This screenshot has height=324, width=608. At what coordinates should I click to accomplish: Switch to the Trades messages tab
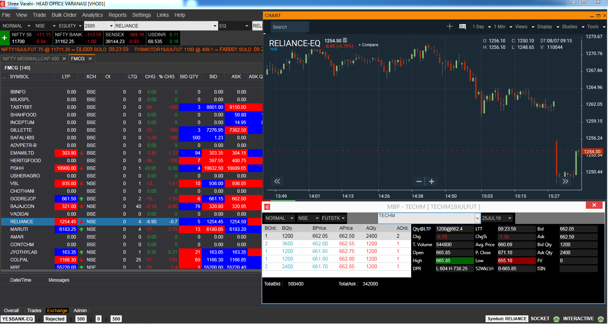(34, 311)
